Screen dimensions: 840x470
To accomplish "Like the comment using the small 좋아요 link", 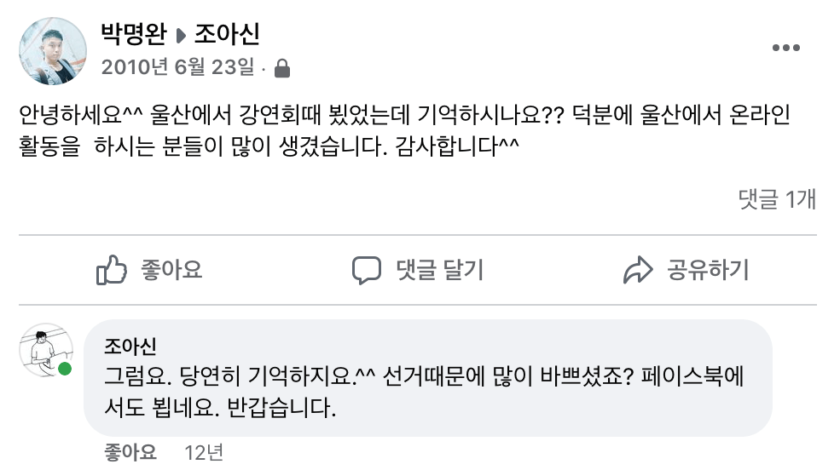I will [130, 452].
